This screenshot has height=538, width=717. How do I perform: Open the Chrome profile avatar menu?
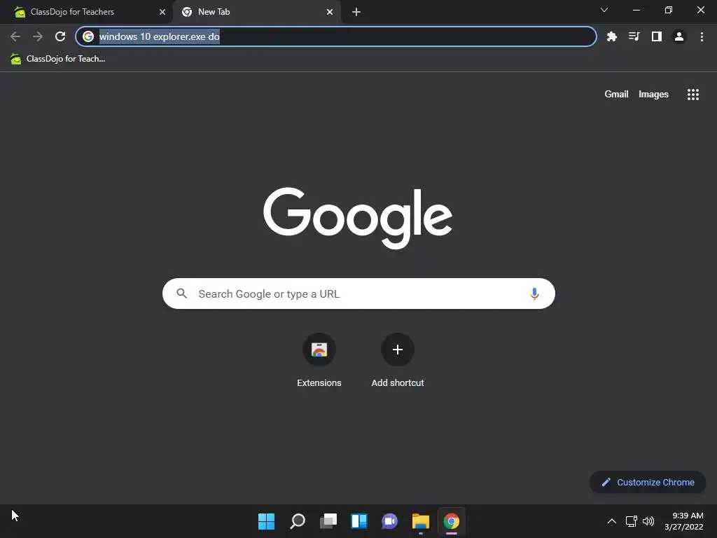[x=679, y=36]
